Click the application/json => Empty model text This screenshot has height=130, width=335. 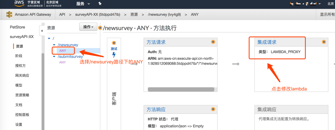pyautogui.click(x=182, y=126)
